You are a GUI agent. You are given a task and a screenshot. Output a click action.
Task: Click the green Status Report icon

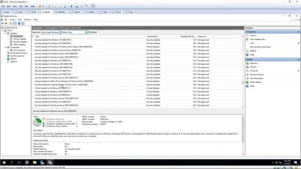click(247, 82)
